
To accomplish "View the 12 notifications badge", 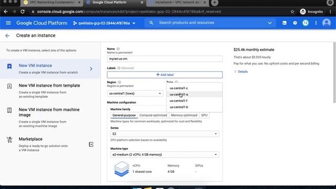I will coord(306,23).
